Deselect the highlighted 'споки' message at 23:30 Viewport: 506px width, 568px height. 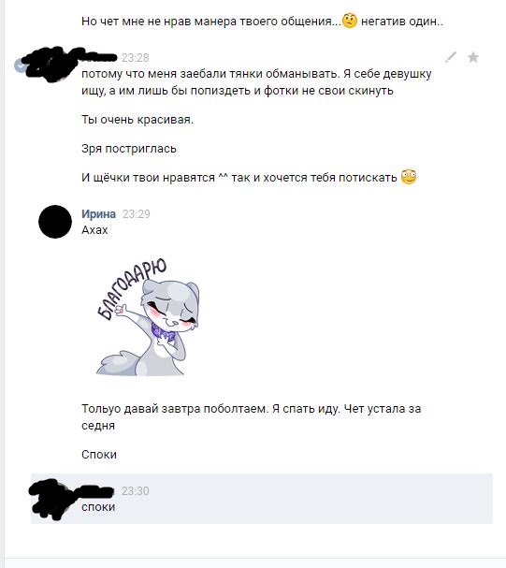coord(261,499)
